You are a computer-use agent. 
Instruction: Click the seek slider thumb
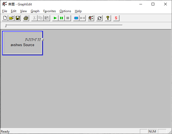(x=6, y=25)
